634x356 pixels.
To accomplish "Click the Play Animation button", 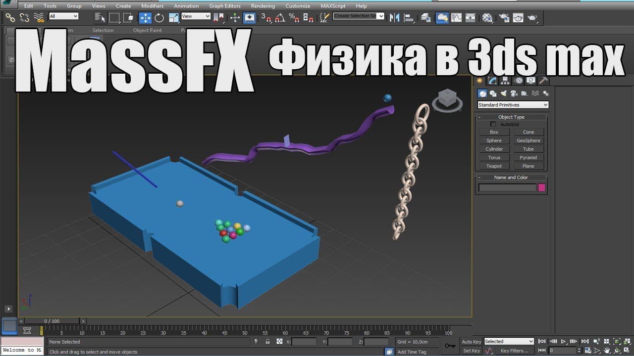I will pos(564,341).
